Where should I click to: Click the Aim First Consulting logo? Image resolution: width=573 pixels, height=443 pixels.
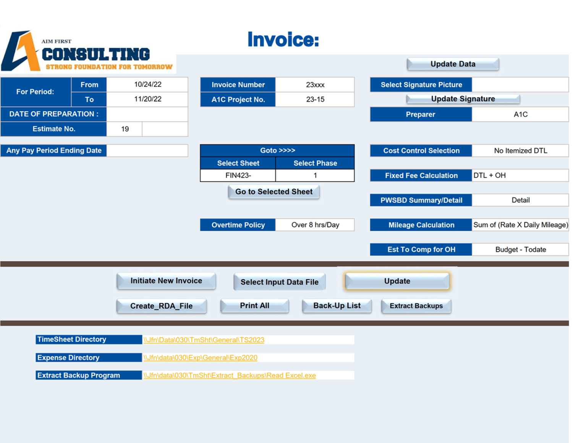tap(88, 52)
